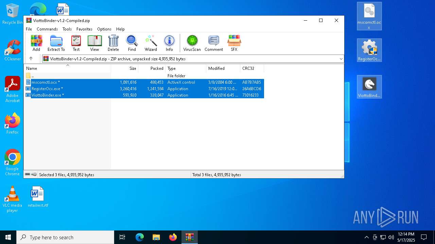Click the "File folder" type cell

point(176,76)
